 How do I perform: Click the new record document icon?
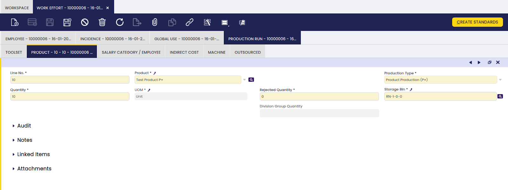(x=15, y=22)
